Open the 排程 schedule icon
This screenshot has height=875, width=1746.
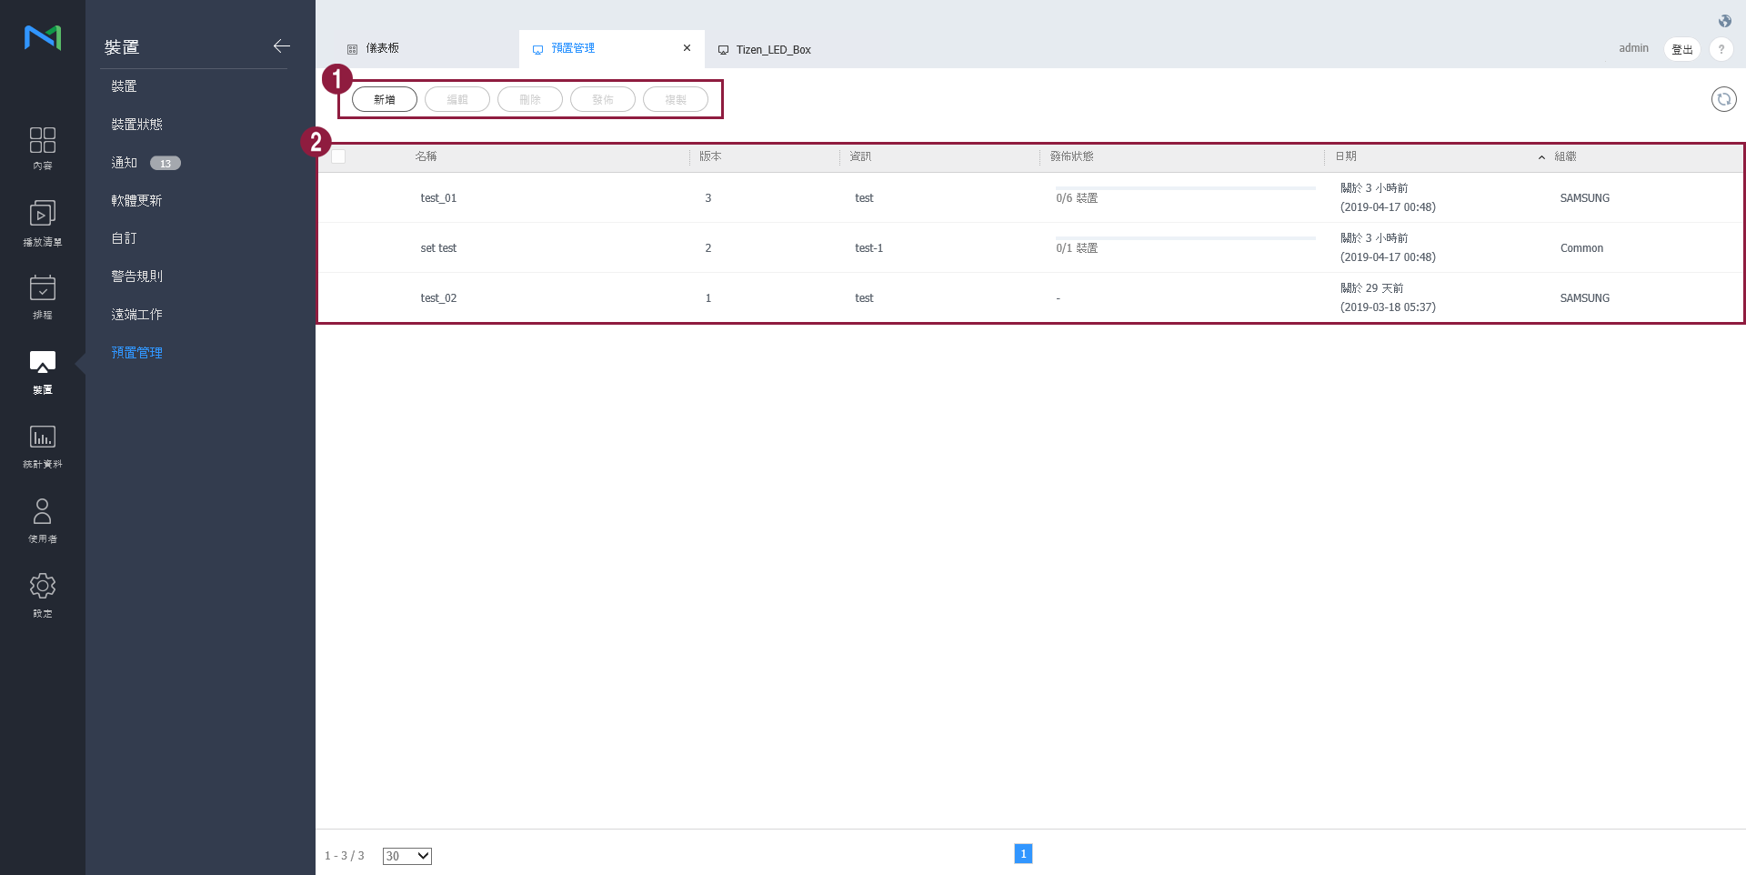pos(42,297)
